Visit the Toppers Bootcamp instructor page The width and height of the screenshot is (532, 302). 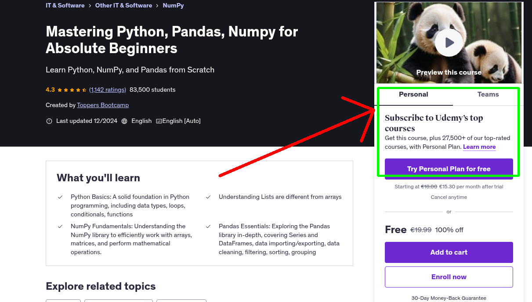pos(103,105)
